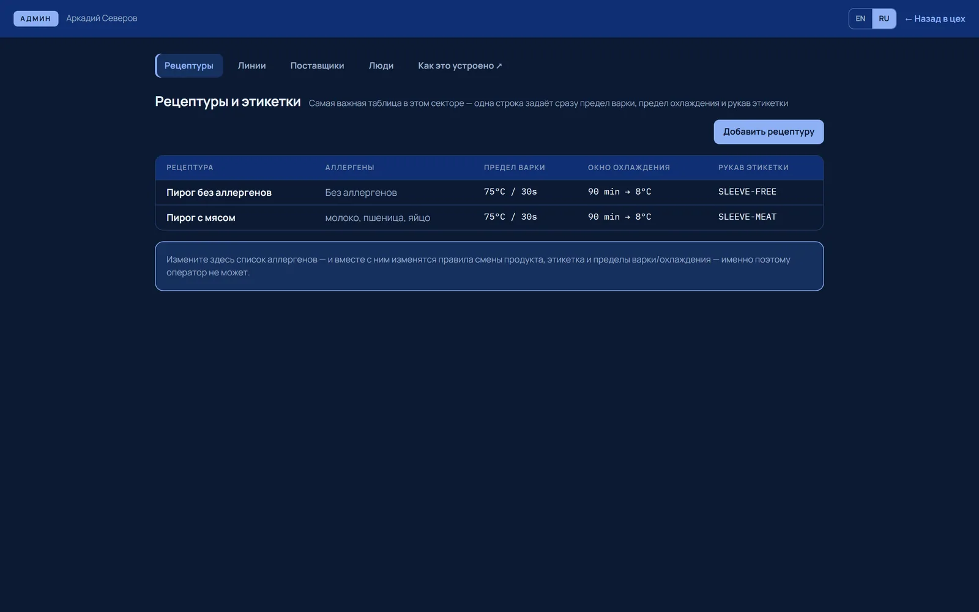979x612 pixels.
Task: Open the Как это устроено external link
Action: (460, 65)
